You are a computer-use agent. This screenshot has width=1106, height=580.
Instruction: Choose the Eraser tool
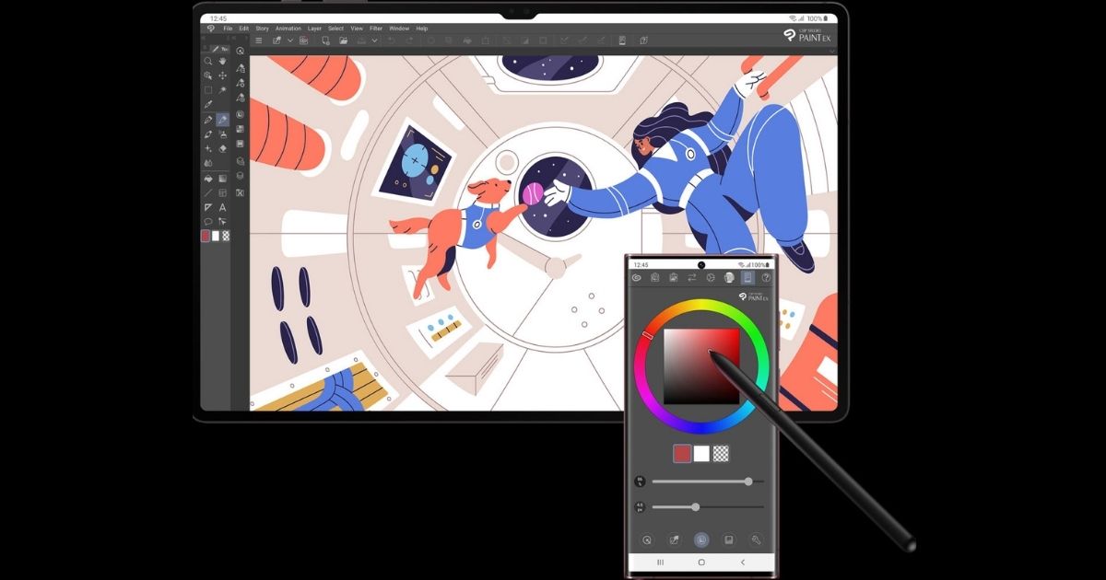click(223, 148)
